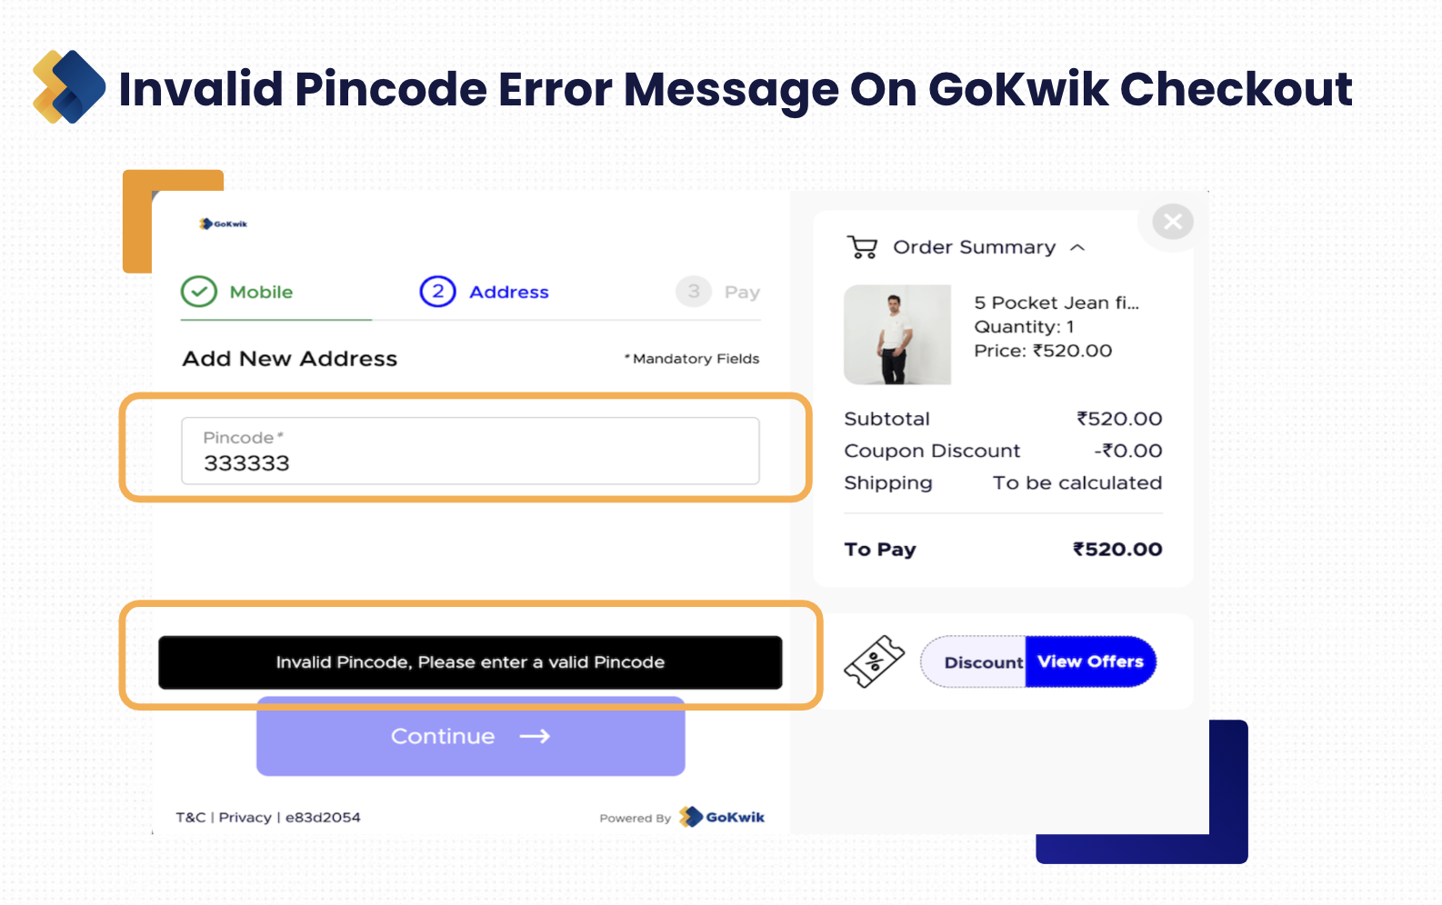The image size is (1442, 905).
Task: Click the Address step number 2 circle
Action: [x=437, y=292]
